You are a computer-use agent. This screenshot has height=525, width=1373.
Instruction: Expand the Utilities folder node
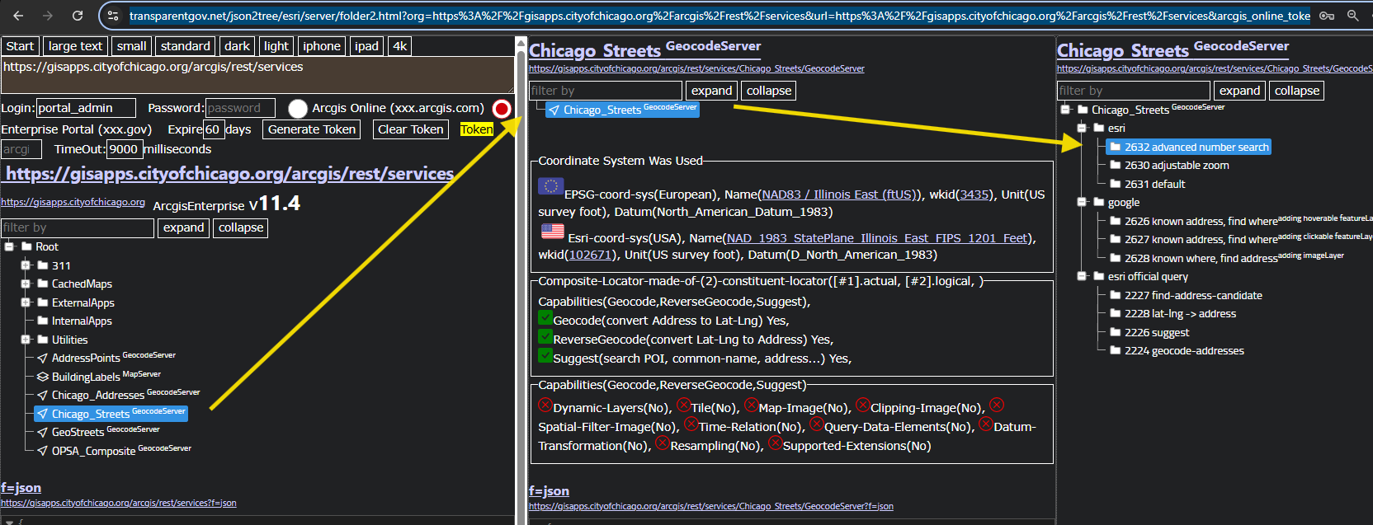[x=26, y=340]
